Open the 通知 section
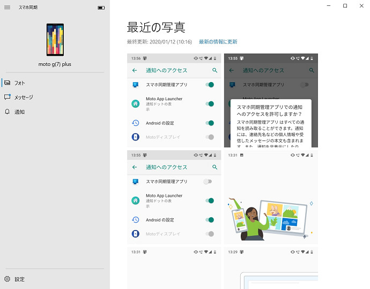Viewport: 370px width, 289px height. click(55, 112)
